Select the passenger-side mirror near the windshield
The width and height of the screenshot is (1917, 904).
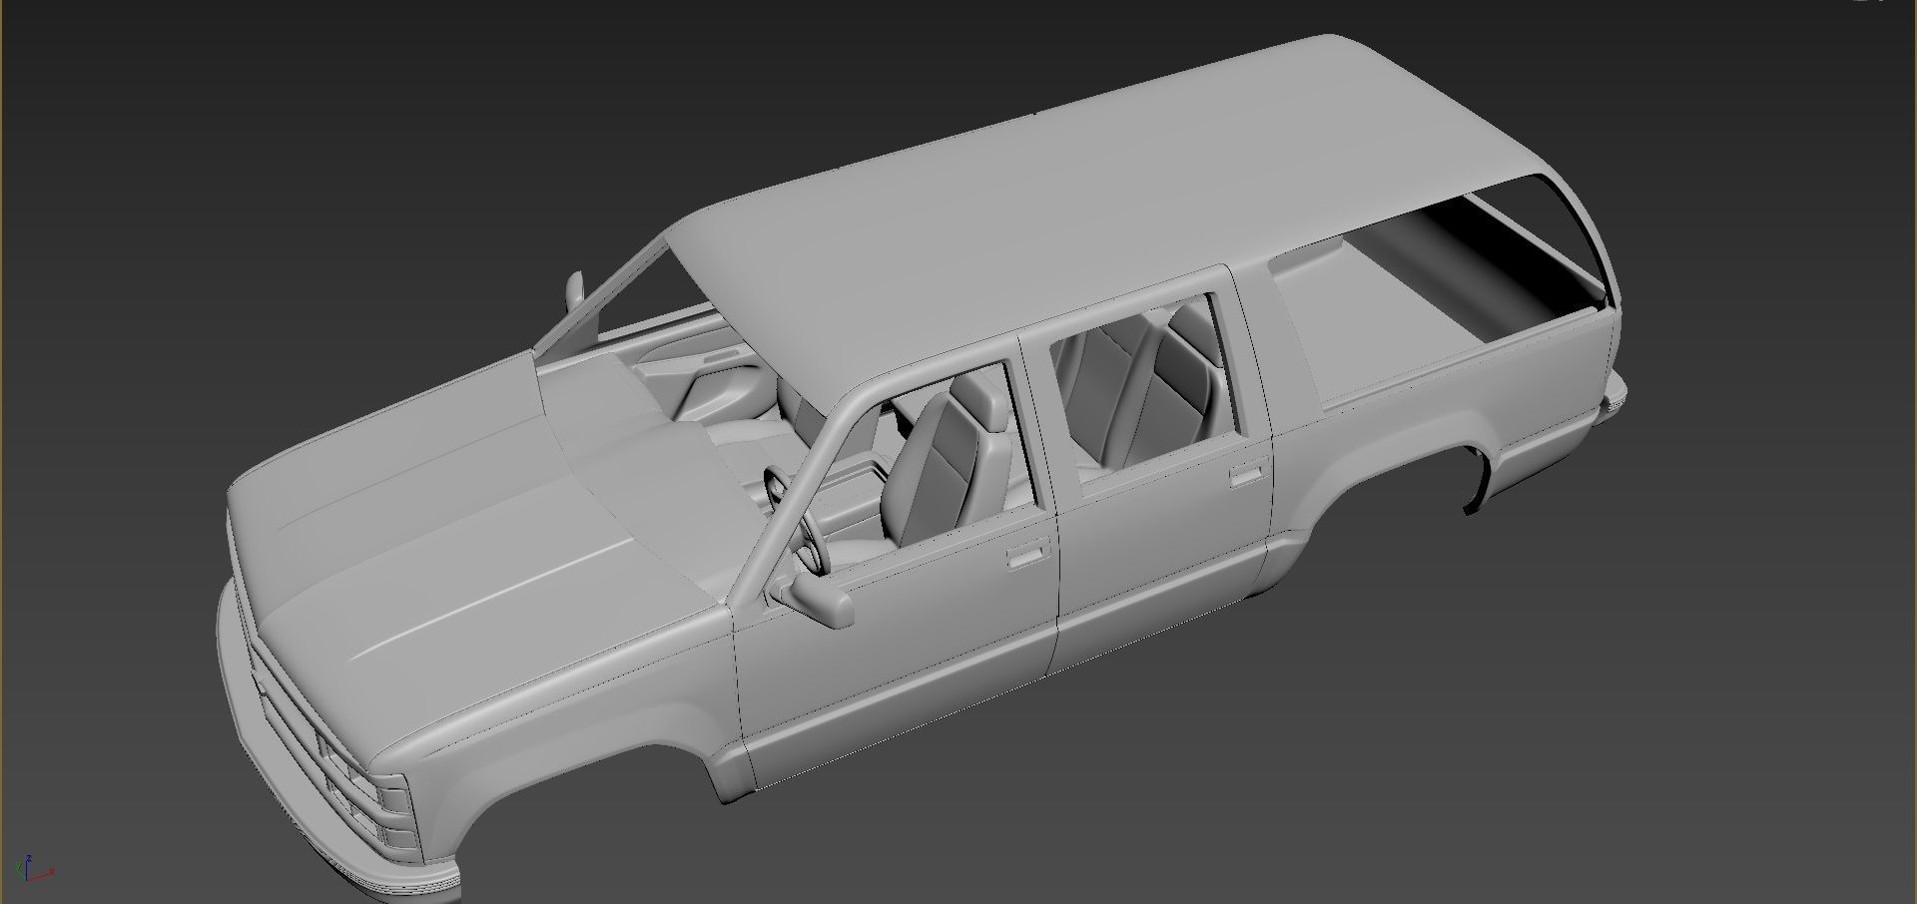pyautogui.click(x=575, y=292)
